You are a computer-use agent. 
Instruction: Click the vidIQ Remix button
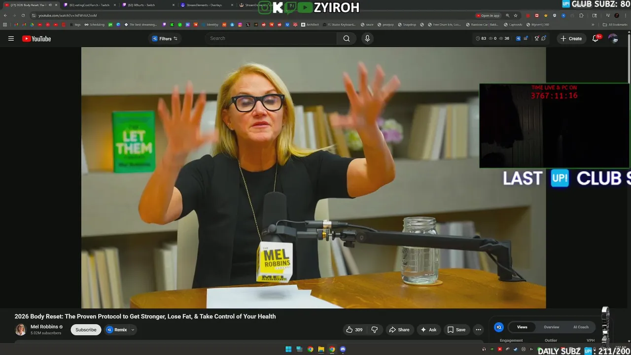pyautogui.click(x=117, y=330)
